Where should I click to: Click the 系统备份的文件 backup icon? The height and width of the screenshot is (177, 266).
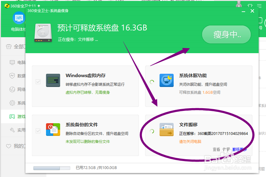tap(53, 129)
